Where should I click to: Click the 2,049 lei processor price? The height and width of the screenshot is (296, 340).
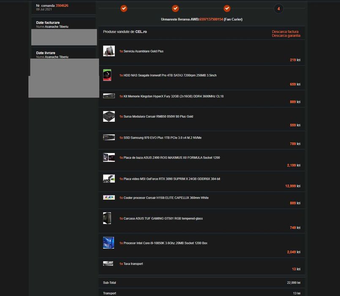click(294, 252)
